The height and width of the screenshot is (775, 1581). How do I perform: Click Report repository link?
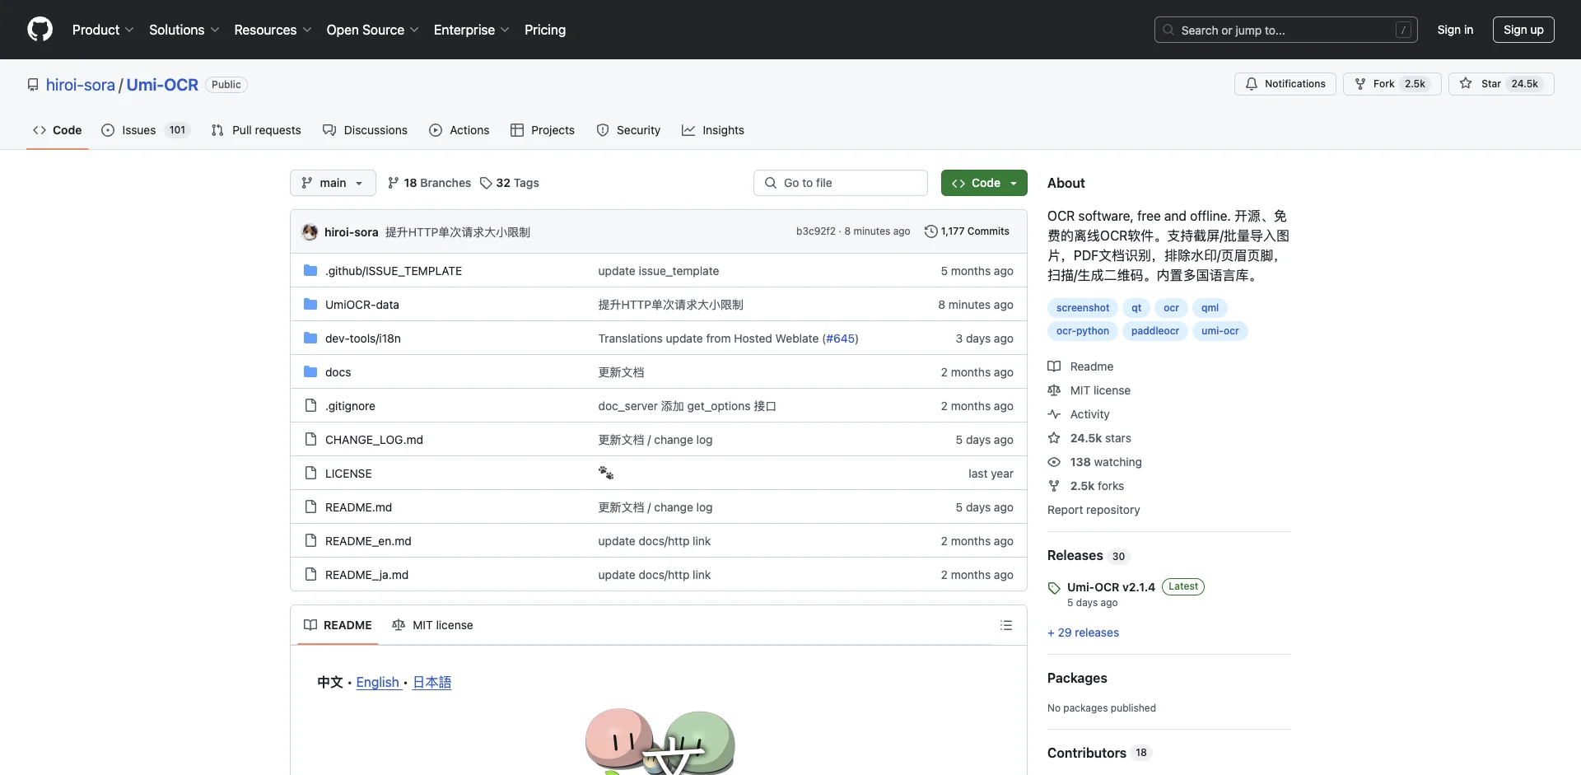[x=1094, y=510]
